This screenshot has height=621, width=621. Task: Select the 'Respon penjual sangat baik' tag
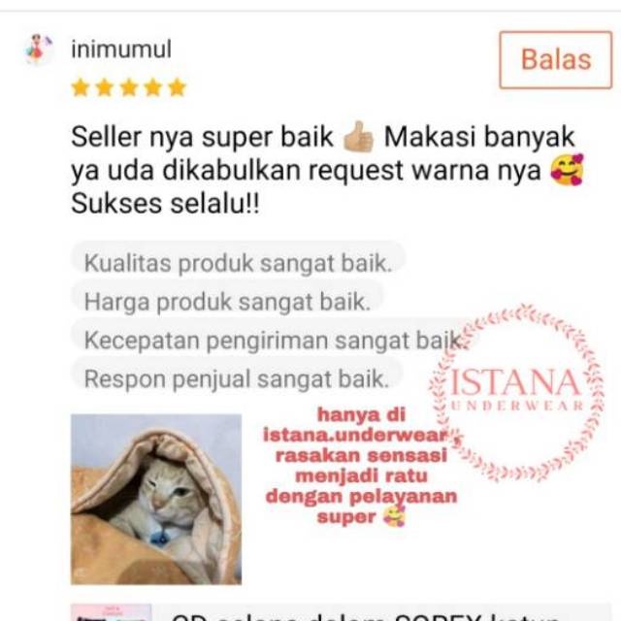click(237, 378)
